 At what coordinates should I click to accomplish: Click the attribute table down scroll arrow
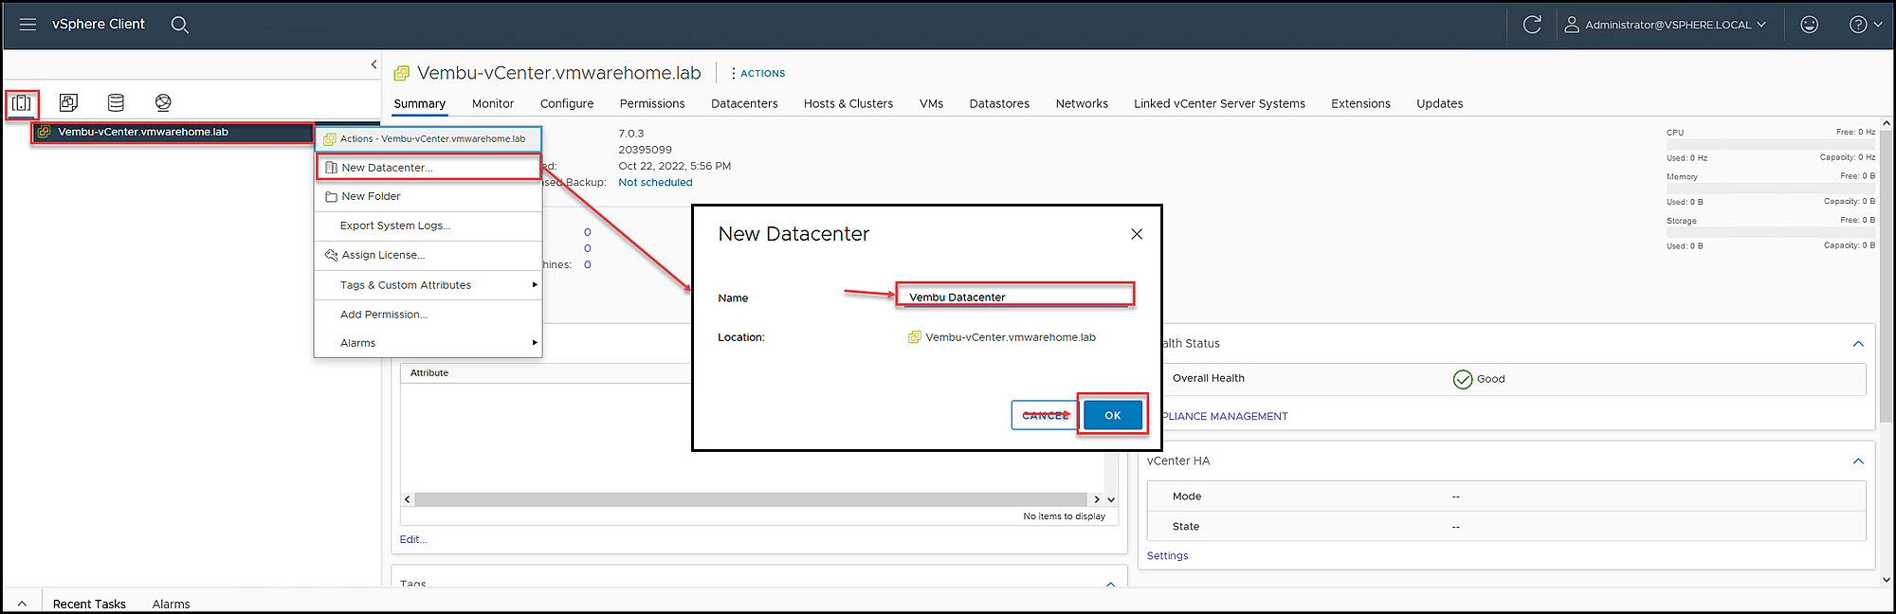pos(1111,499)
